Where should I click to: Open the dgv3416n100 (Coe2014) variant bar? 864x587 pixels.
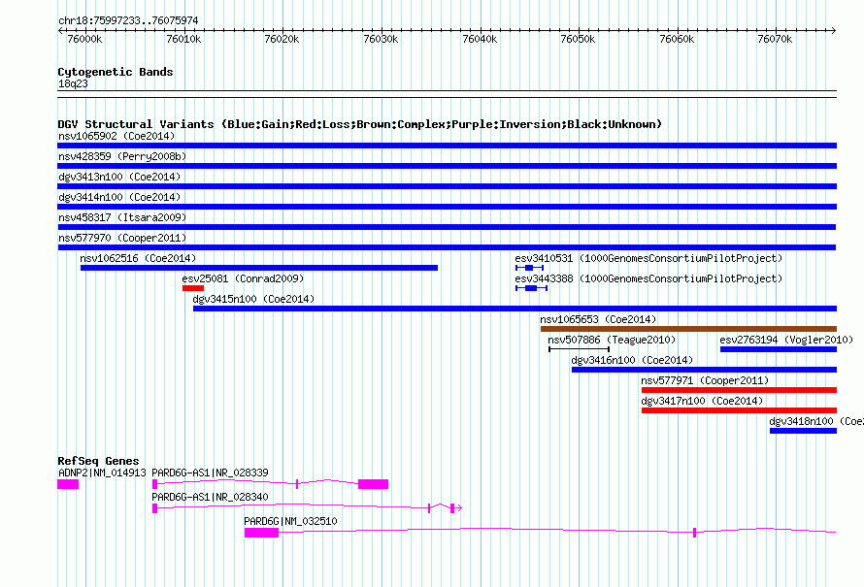click(x=704, y=370)
